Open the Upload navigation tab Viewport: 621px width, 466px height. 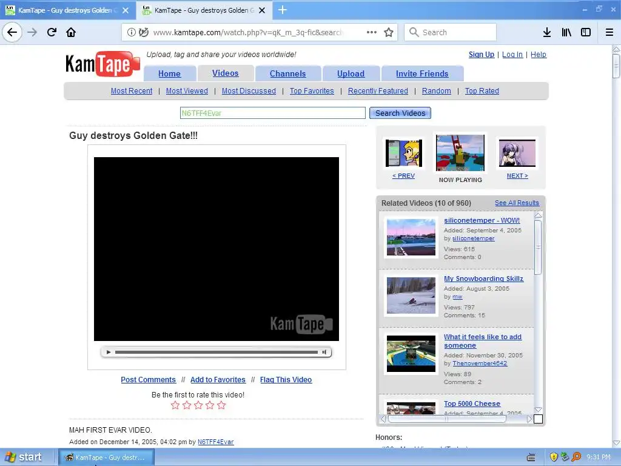point(351,73)
